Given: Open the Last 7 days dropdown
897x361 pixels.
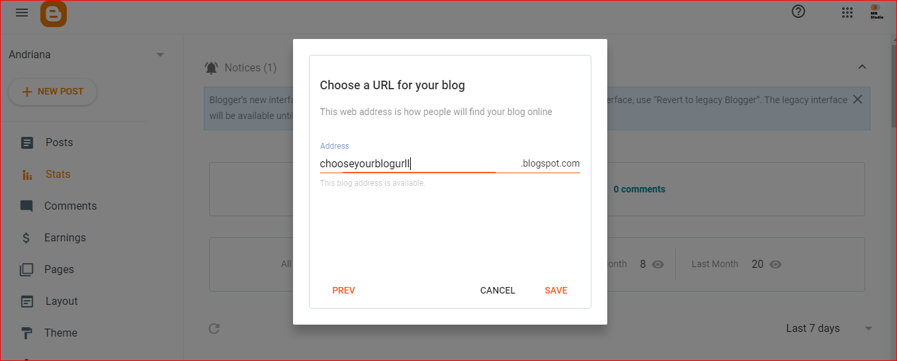Looking at the screenshot, I should coord(830,329).
